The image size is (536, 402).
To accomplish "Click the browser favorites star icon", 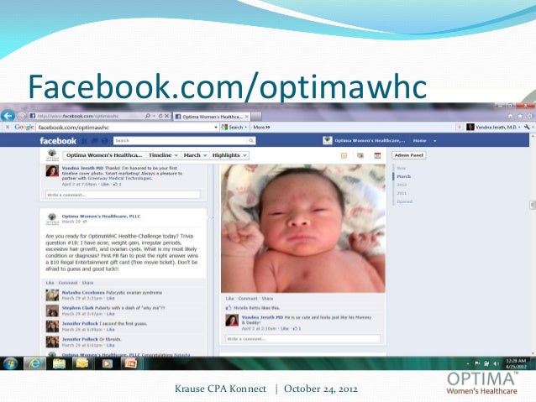I will point(520,116).
